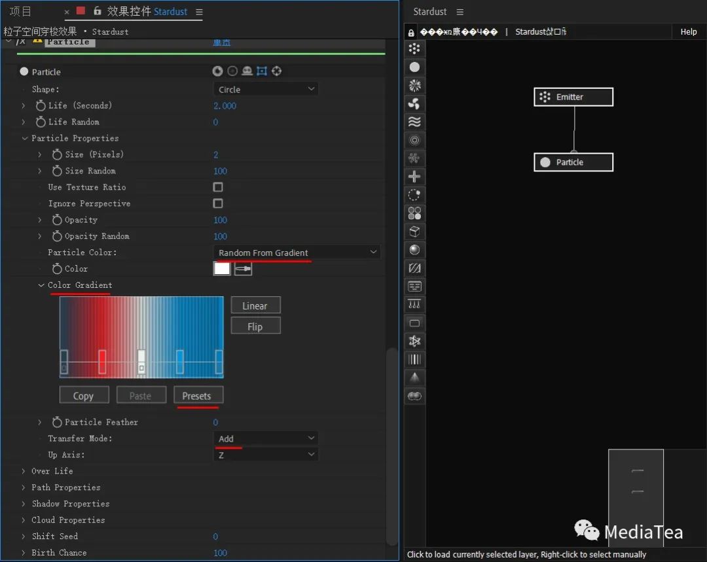The image size is (707, 562).
Task: Enable Ignore Perspective checkbox
Action: (x=218, y=203)
